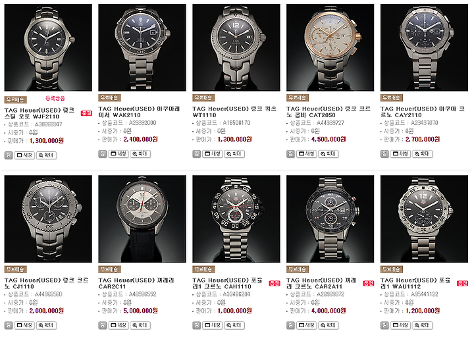This screenshot has width=474, height=339.
Task: Open CAH1110 watch in new window (새창)
Action: coord(213,325)
